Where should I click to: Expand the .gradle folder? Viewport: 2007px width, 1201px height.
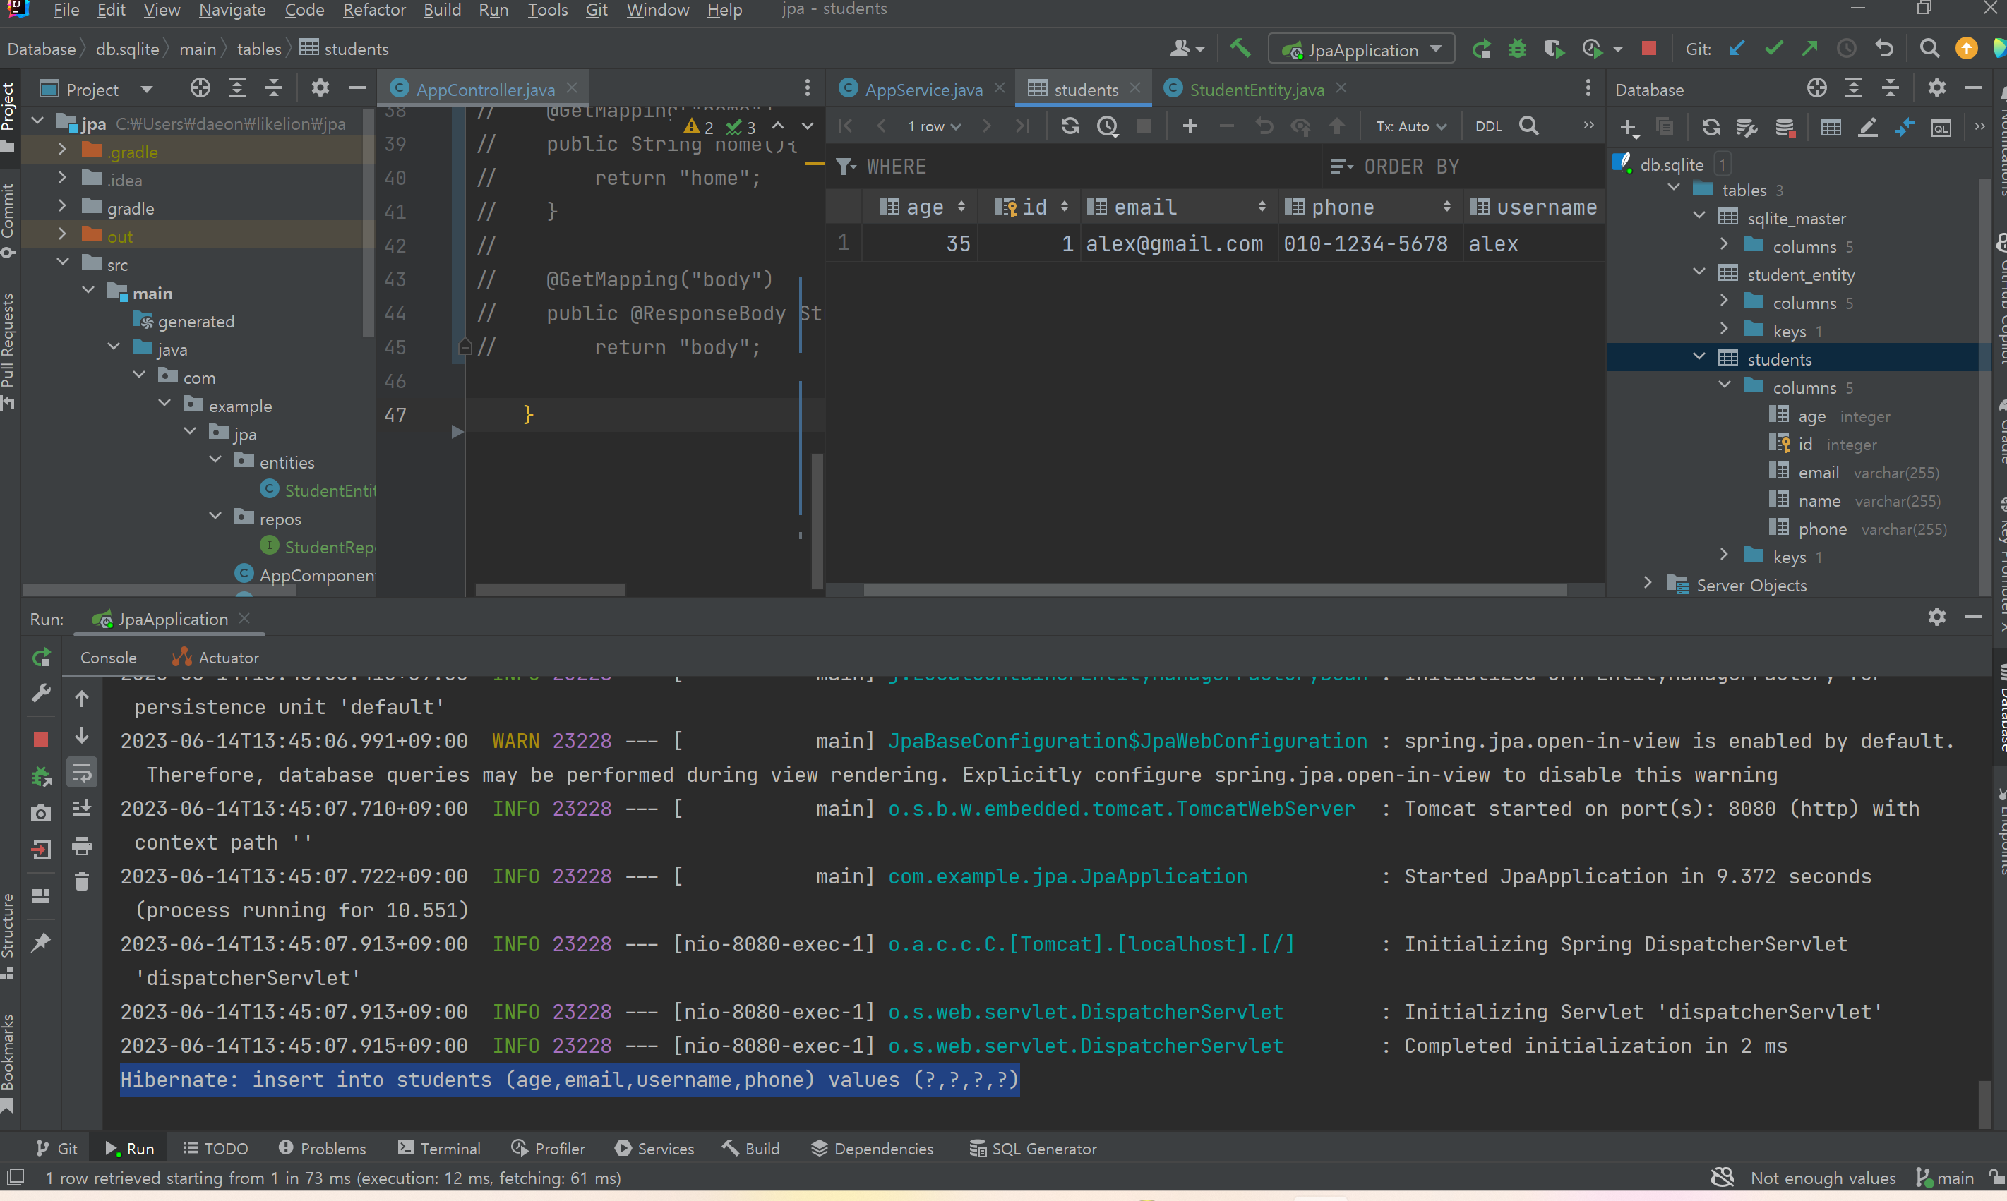[62, 150]
